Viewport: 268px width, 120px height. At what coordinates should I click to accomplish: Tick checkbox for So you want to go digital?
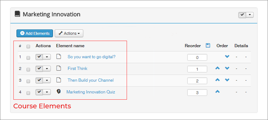coord(28,58)
